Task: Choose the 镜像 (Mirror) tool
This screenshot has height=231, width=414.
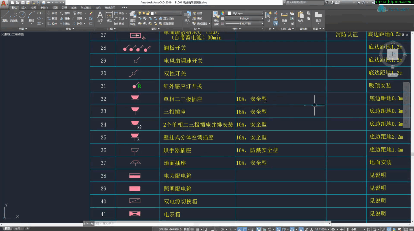Action: coord(65,18)
